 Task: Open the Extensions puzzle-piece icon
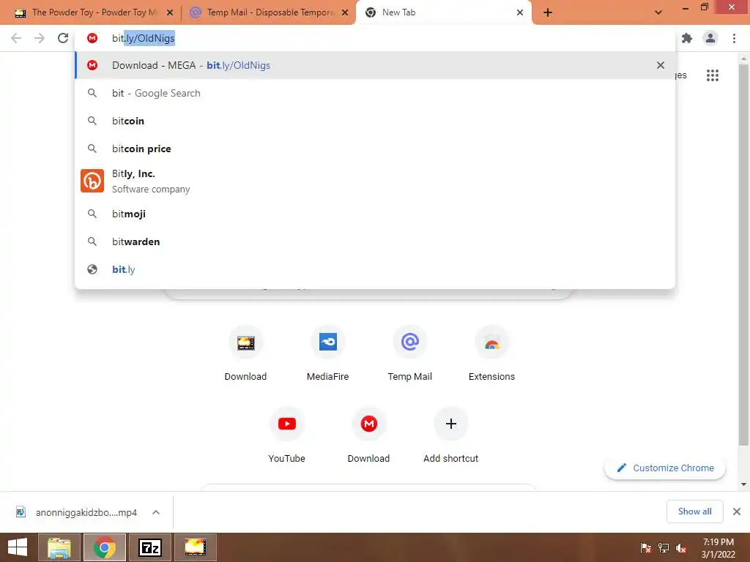[x=687, y=38]
